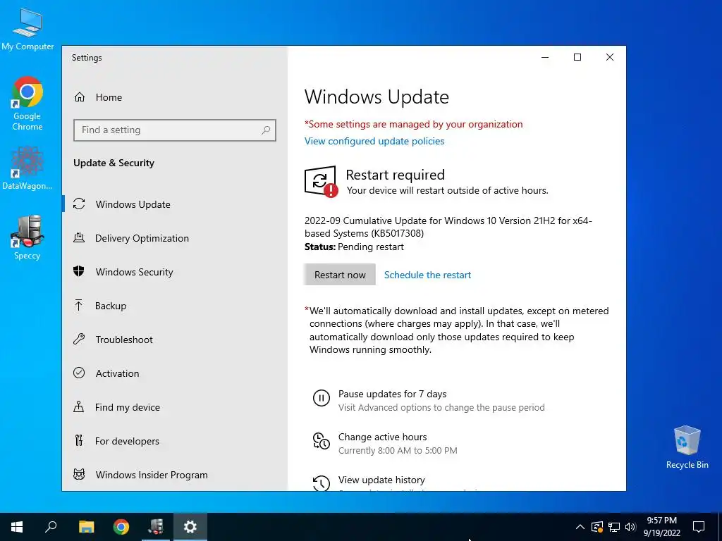The image size is (722, 541).
Task: Open the DataWagon desktop shortcut
Action: tap(27, 168)
